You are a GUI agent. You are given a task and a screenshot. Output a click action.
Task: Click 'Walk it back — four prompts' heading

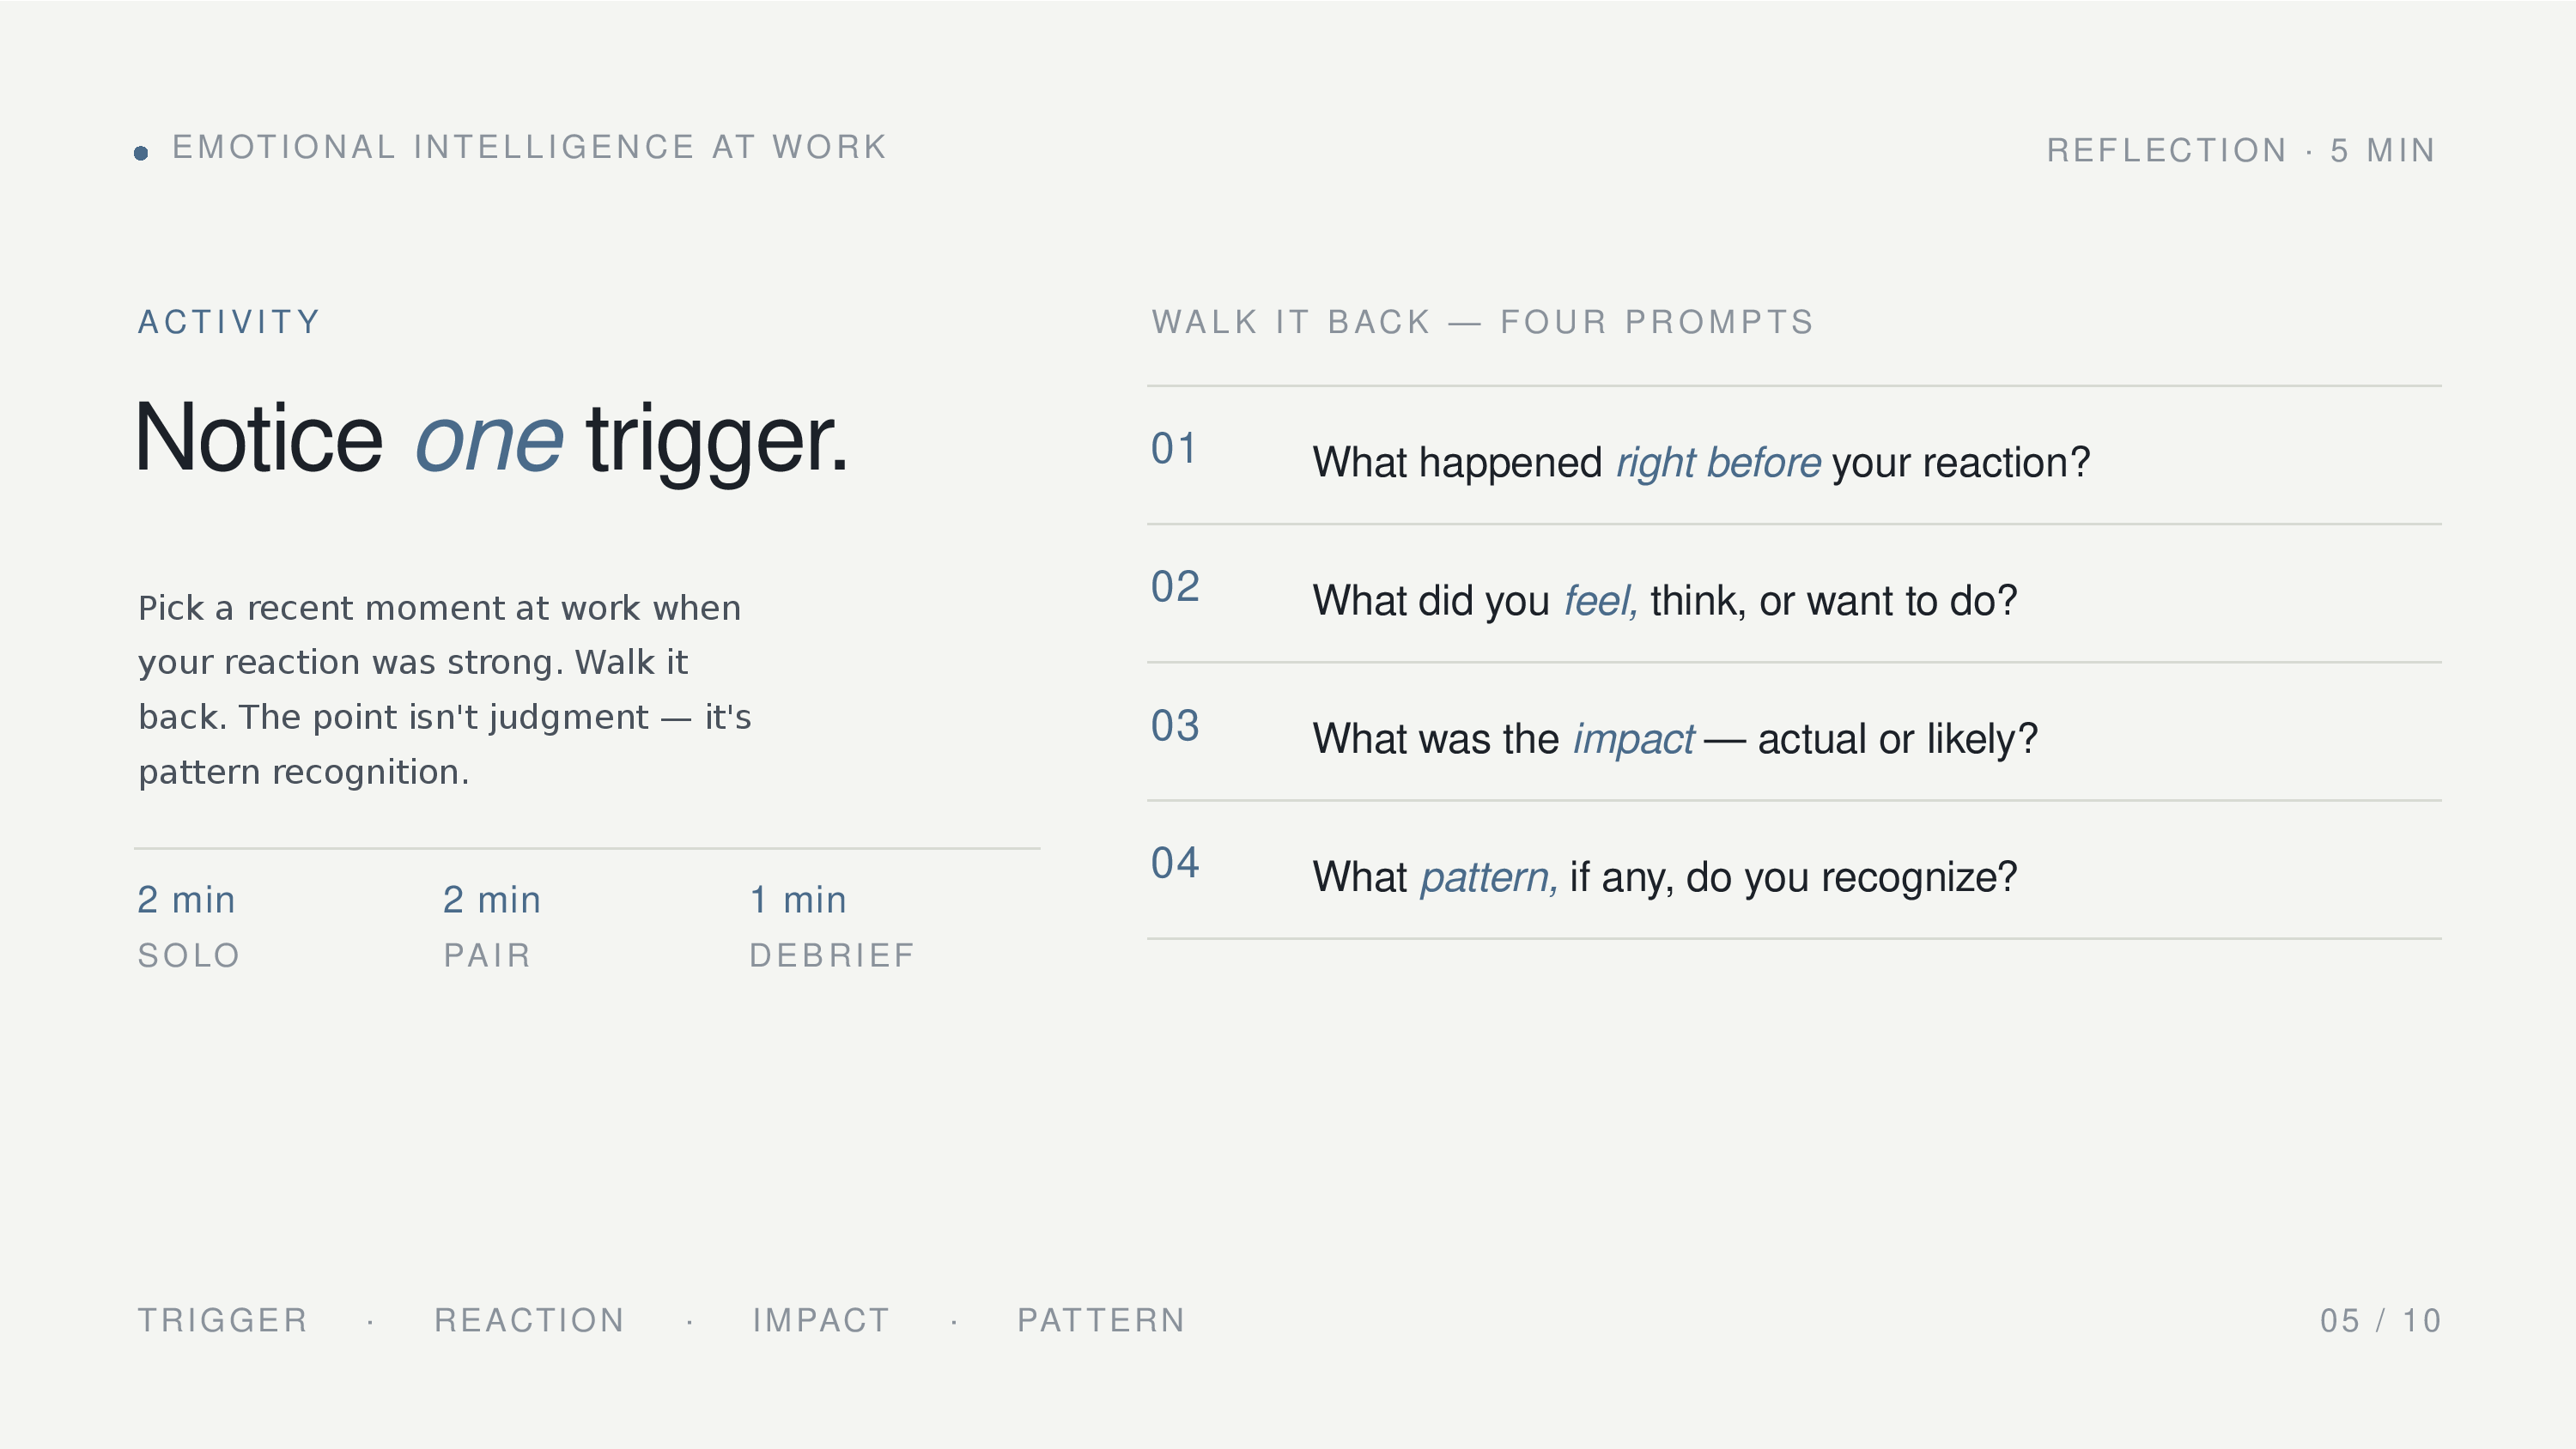1482,322
